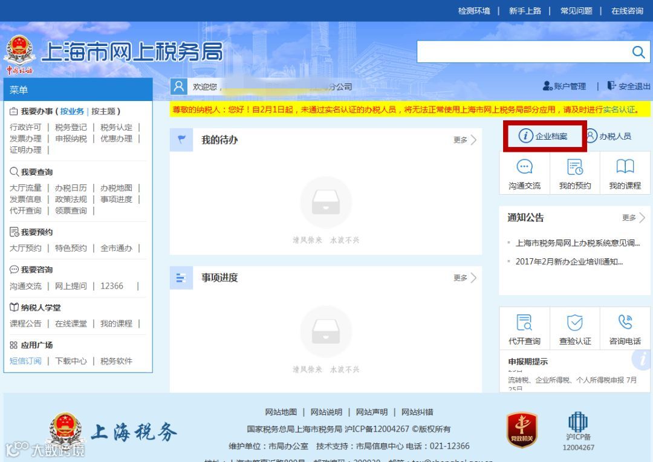The width and height of the screenshot is (653, 462).
Task: Click the user avatar icon beside 欢迎您
Action: point(178,86)
